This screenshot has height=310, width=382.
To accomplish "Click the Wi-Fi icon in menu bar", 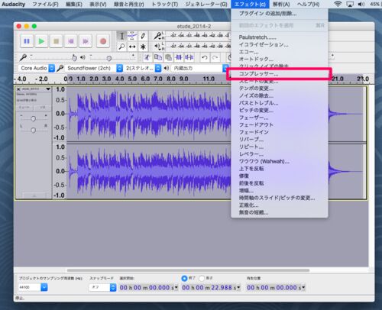I will [338, 4].
